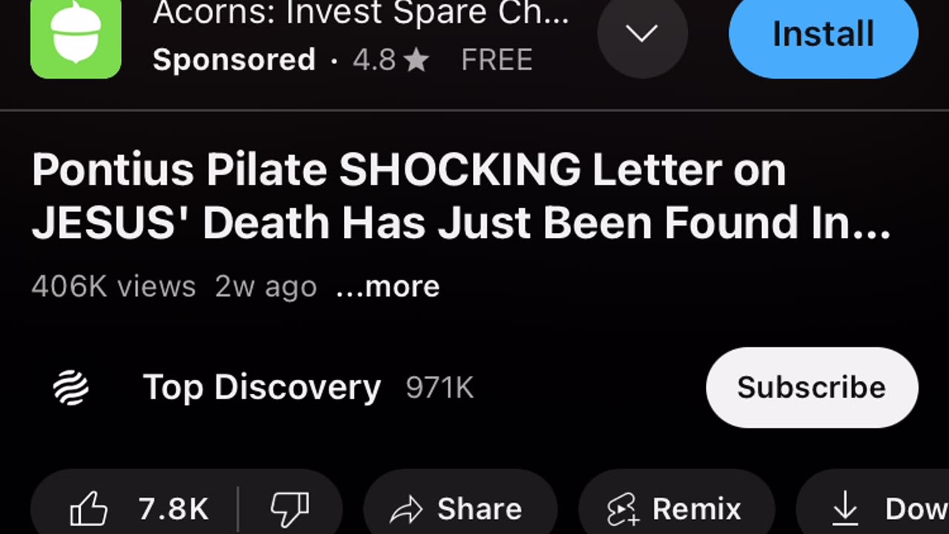Tap the 406K views text

(x=113, y=286)
